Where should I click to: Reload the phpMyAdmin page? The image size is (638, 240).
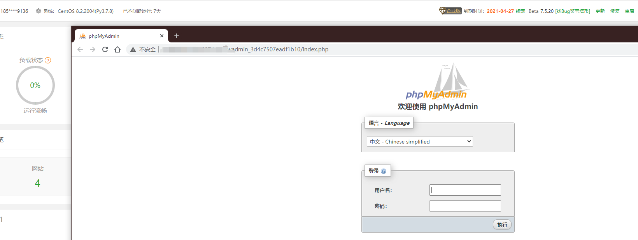click(x=105, y=49)
